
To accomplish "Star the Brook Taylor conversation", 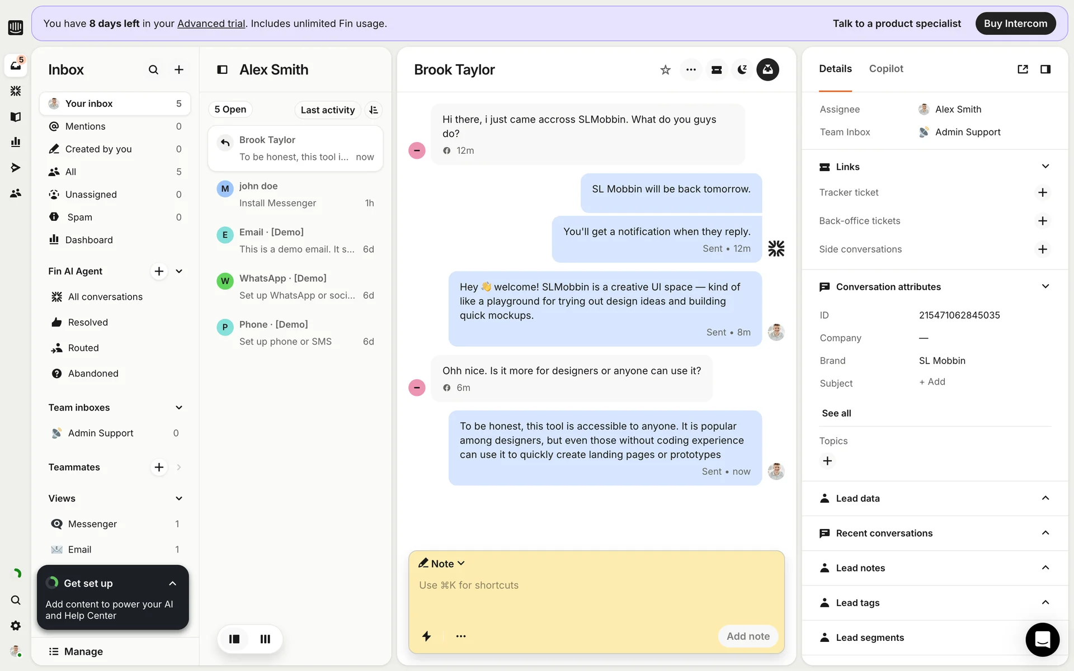I will tap(665, 70).
